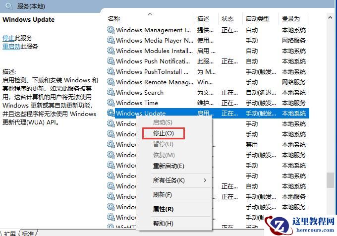Select 刷新(F) in the context menu
Screen dimensions: 337x236
162,195
